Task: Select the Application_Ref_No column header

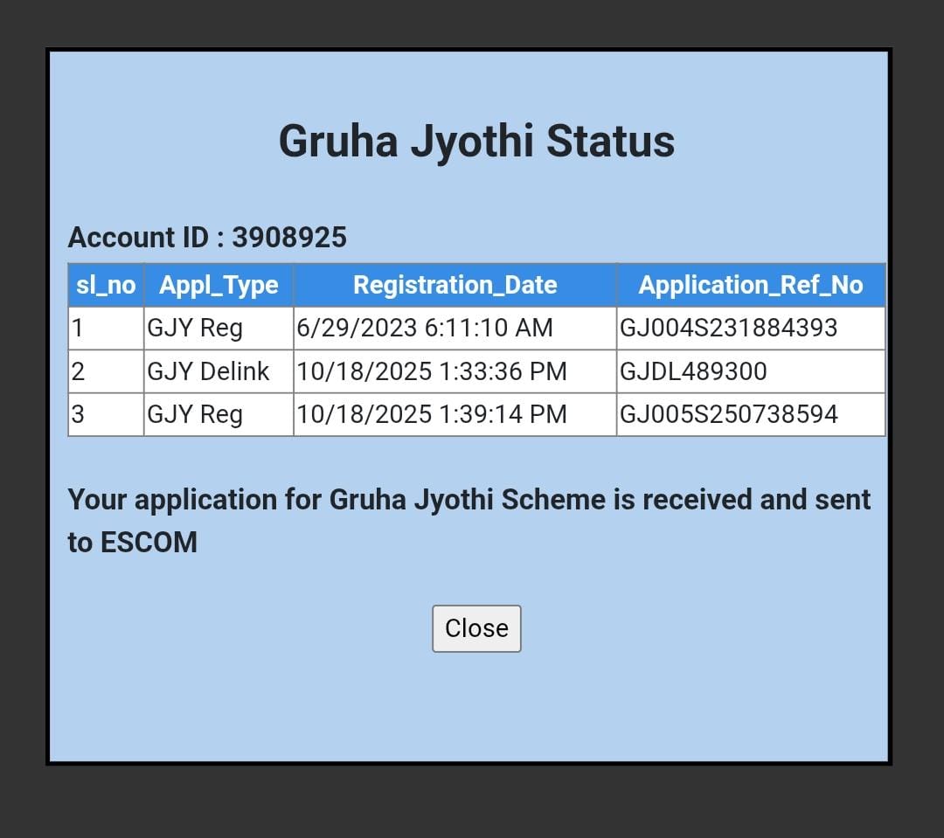Action: tap(750, 285)
